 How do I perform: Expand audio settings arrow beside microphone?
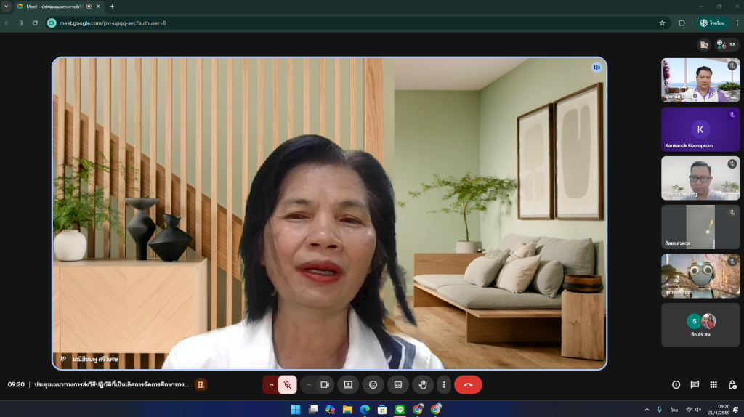[271, 384]
